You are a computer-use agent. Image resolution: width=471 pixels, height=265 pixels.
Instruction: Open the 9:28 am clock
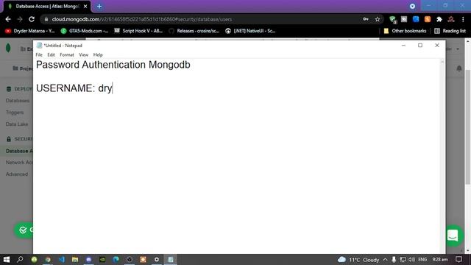(440, 260)
